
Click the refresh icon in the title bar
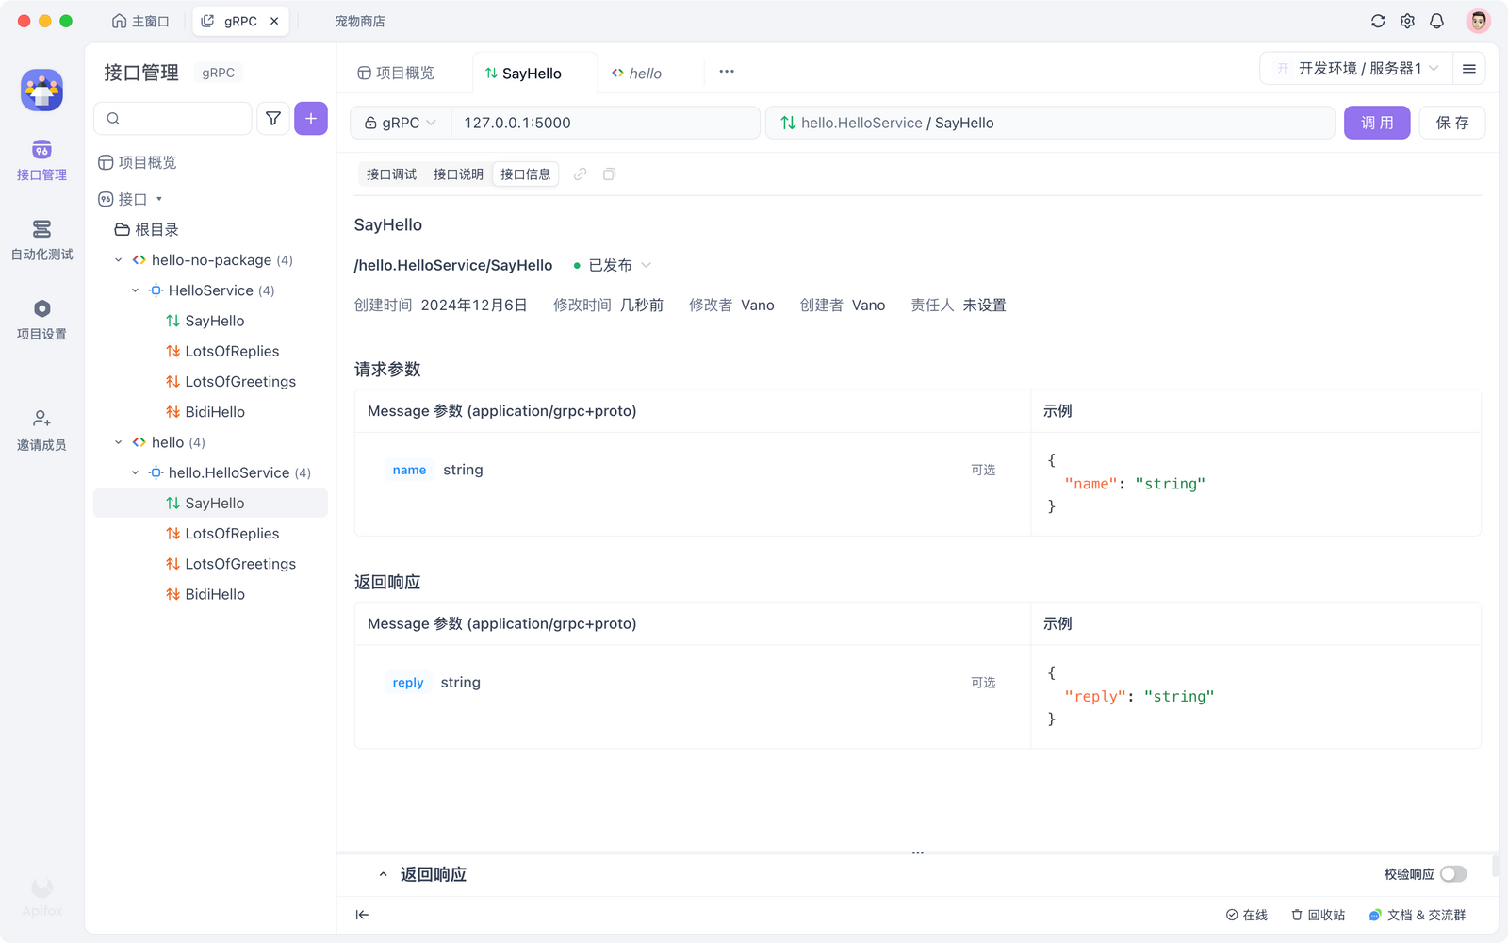1378,20
